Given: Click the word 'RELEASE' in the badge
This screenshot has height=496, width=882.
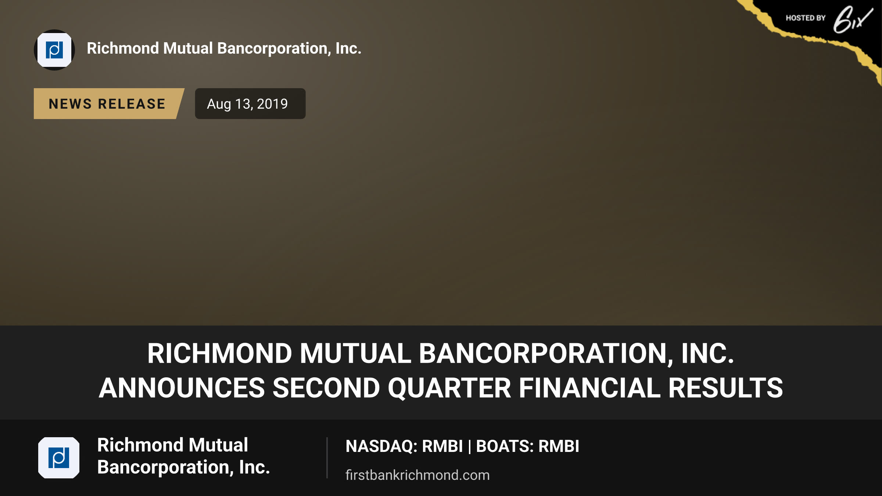Looking at the screenshot, I should click(132, 104).
